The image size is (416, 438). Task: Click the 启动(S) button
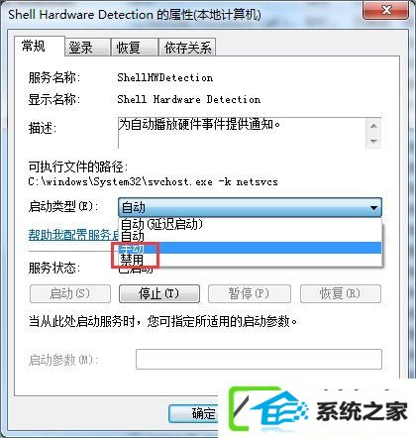click(x=70, y=293)
